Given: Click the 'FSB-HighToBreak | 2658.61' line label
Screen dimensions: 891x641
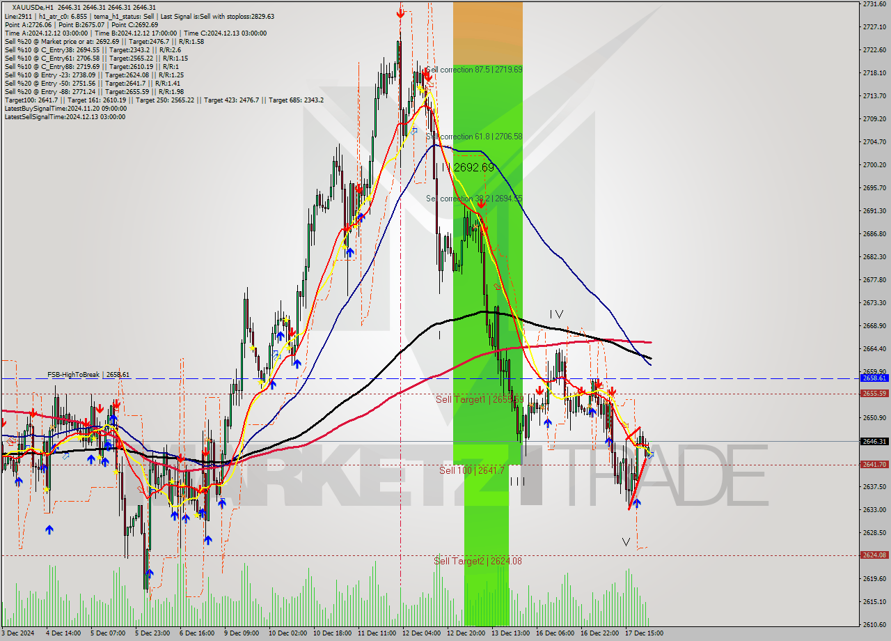Looking at the screenshot, I should 88,375.
